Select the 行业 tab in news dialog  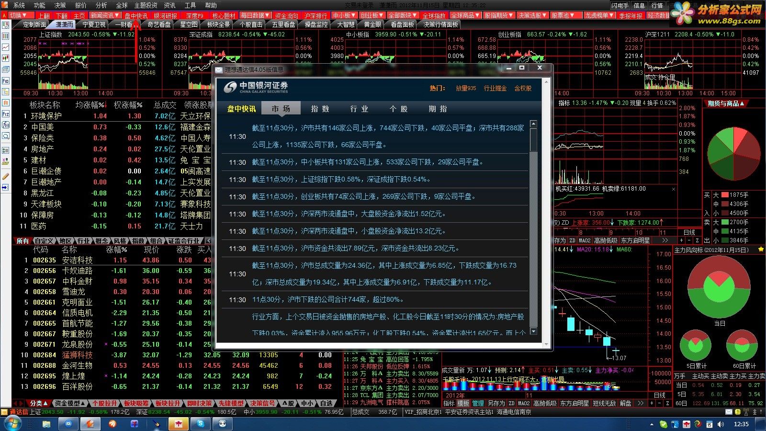(x=360, y=109)
